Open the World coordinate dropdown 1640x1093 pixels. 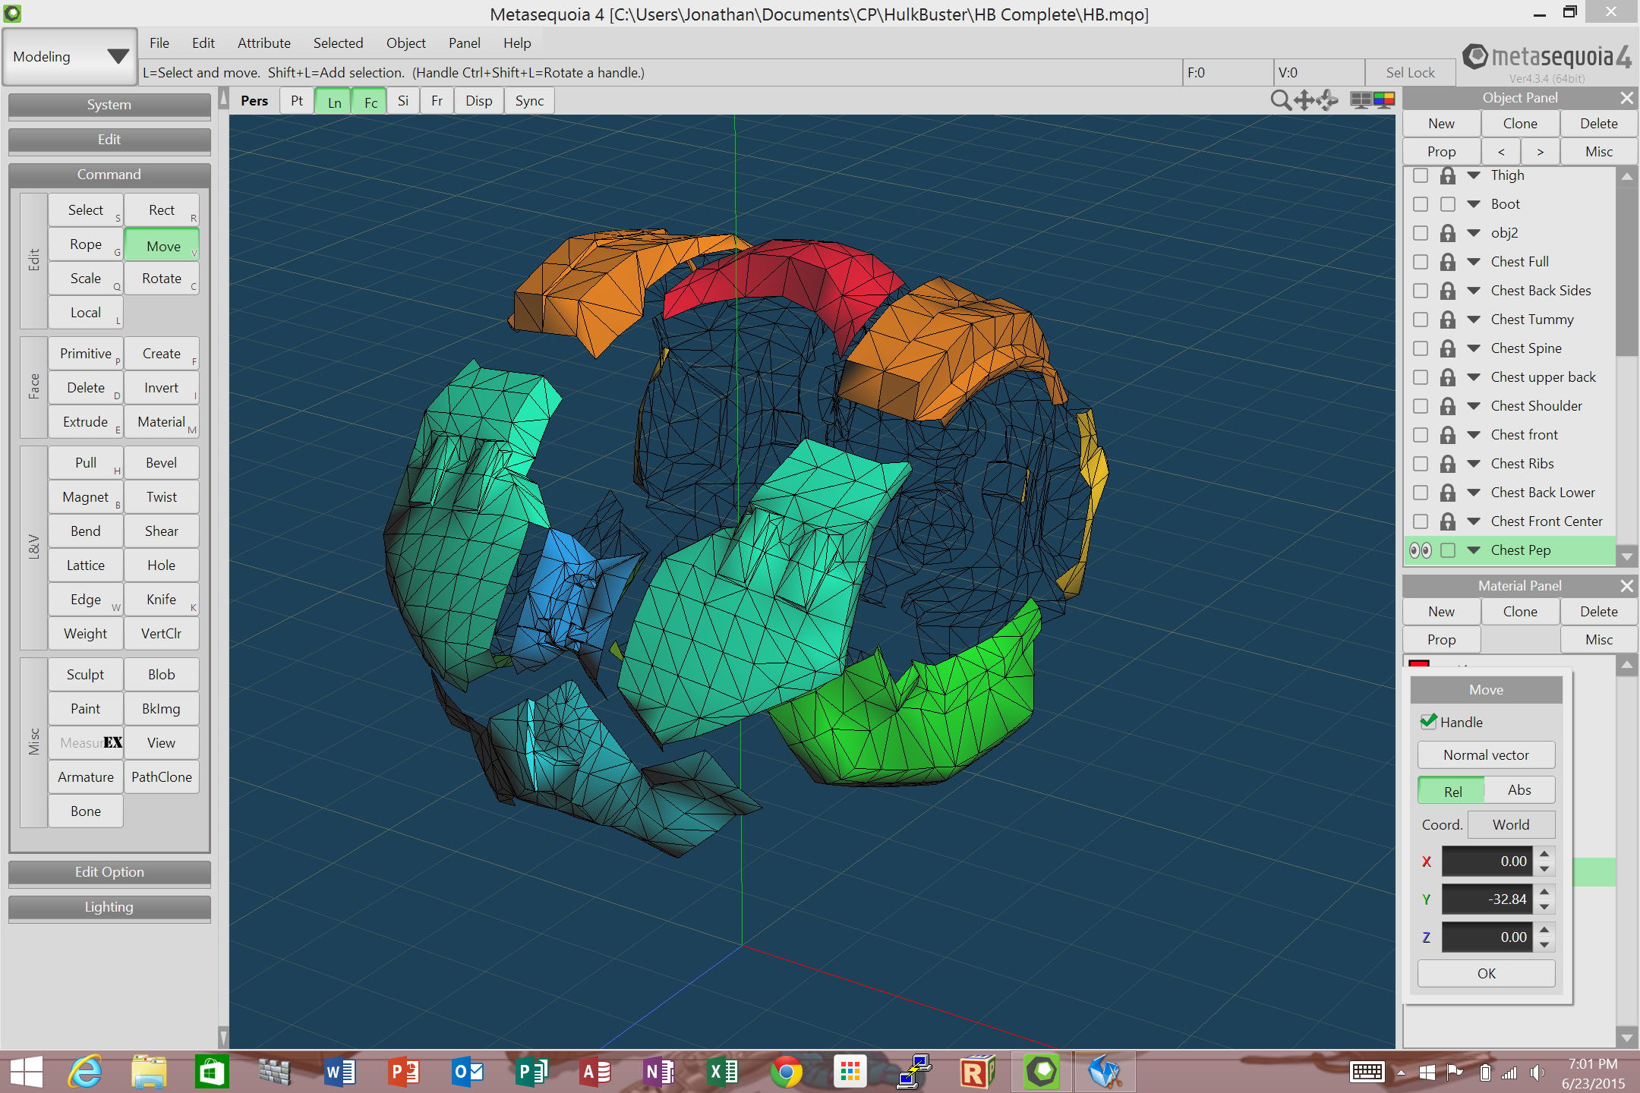point(1511,825)
